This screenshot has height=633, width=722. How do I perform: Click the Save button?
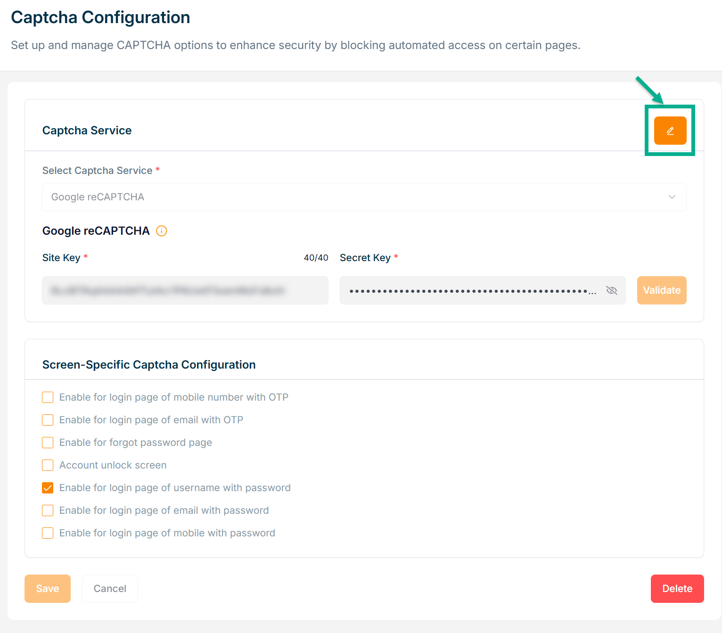coord(48,589)
